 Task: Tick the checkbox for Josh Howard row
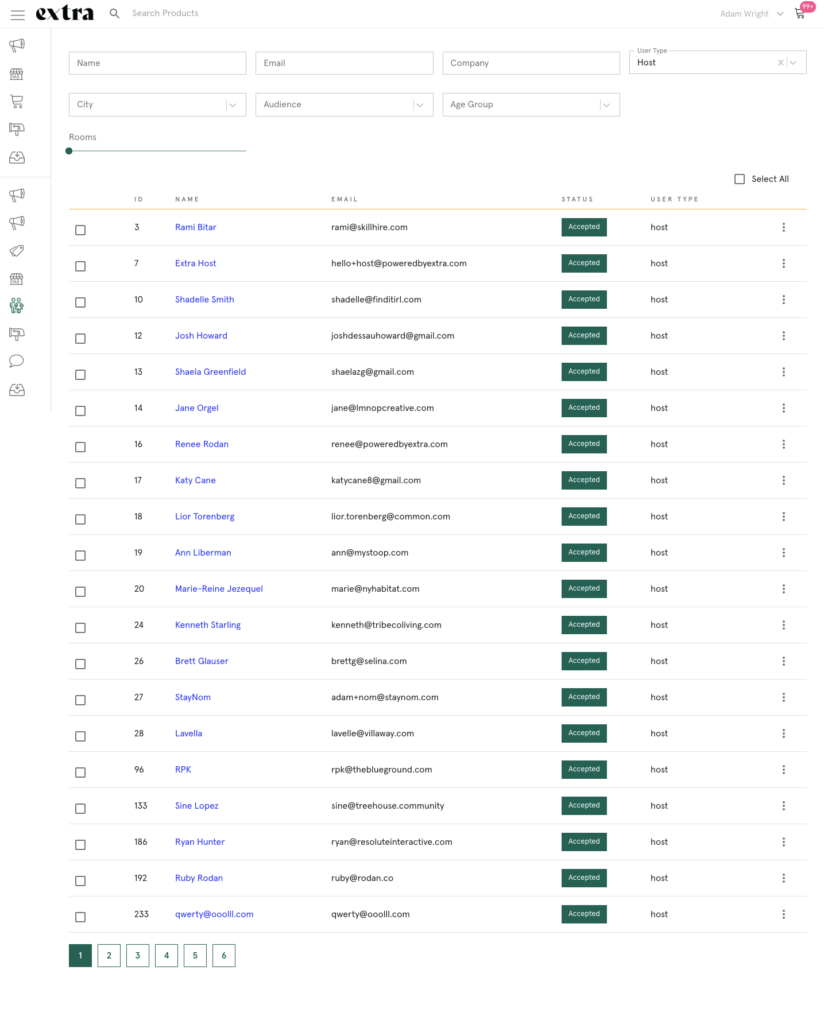tap(80, 339)
